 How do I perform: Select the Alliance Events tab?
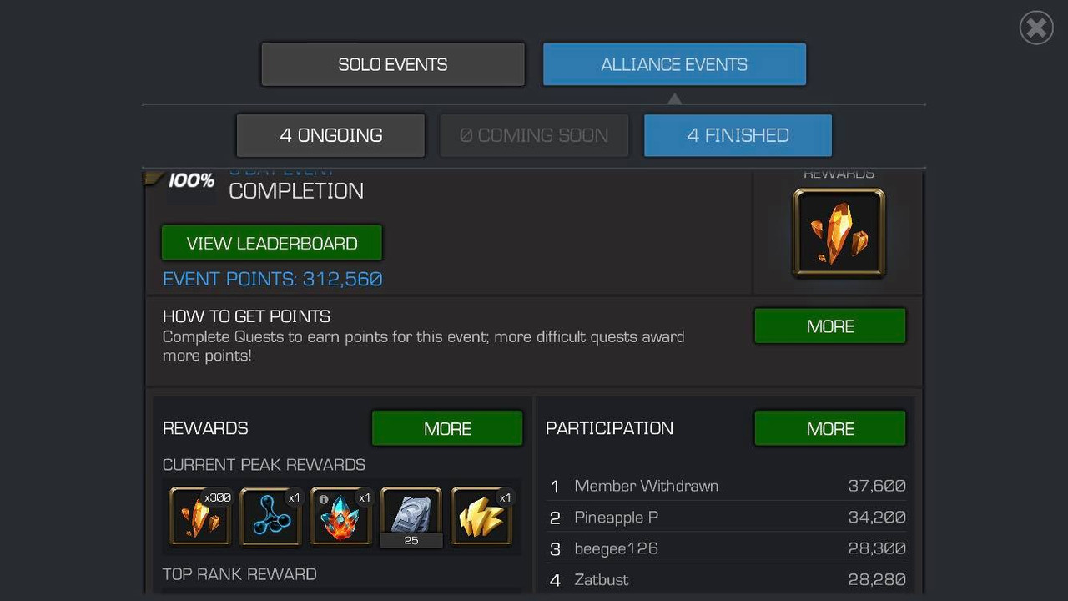pos(674,64)
